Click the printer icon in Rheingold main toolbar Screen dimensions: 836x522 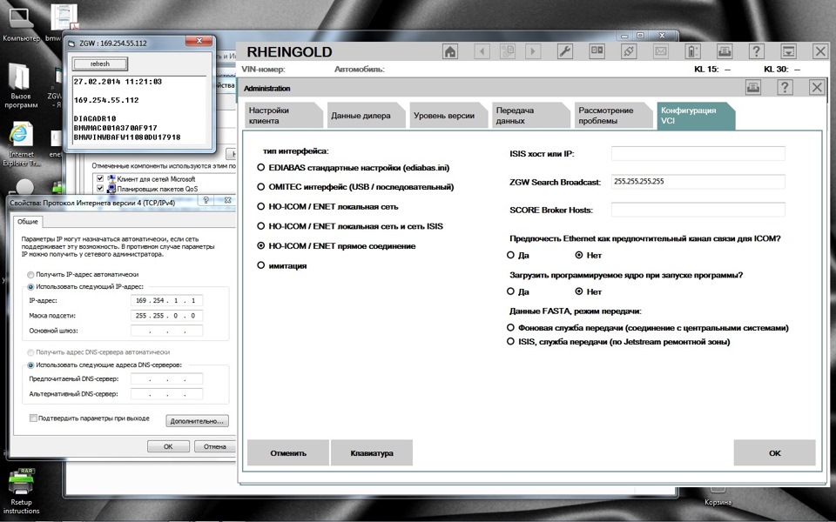click(725, 51)
